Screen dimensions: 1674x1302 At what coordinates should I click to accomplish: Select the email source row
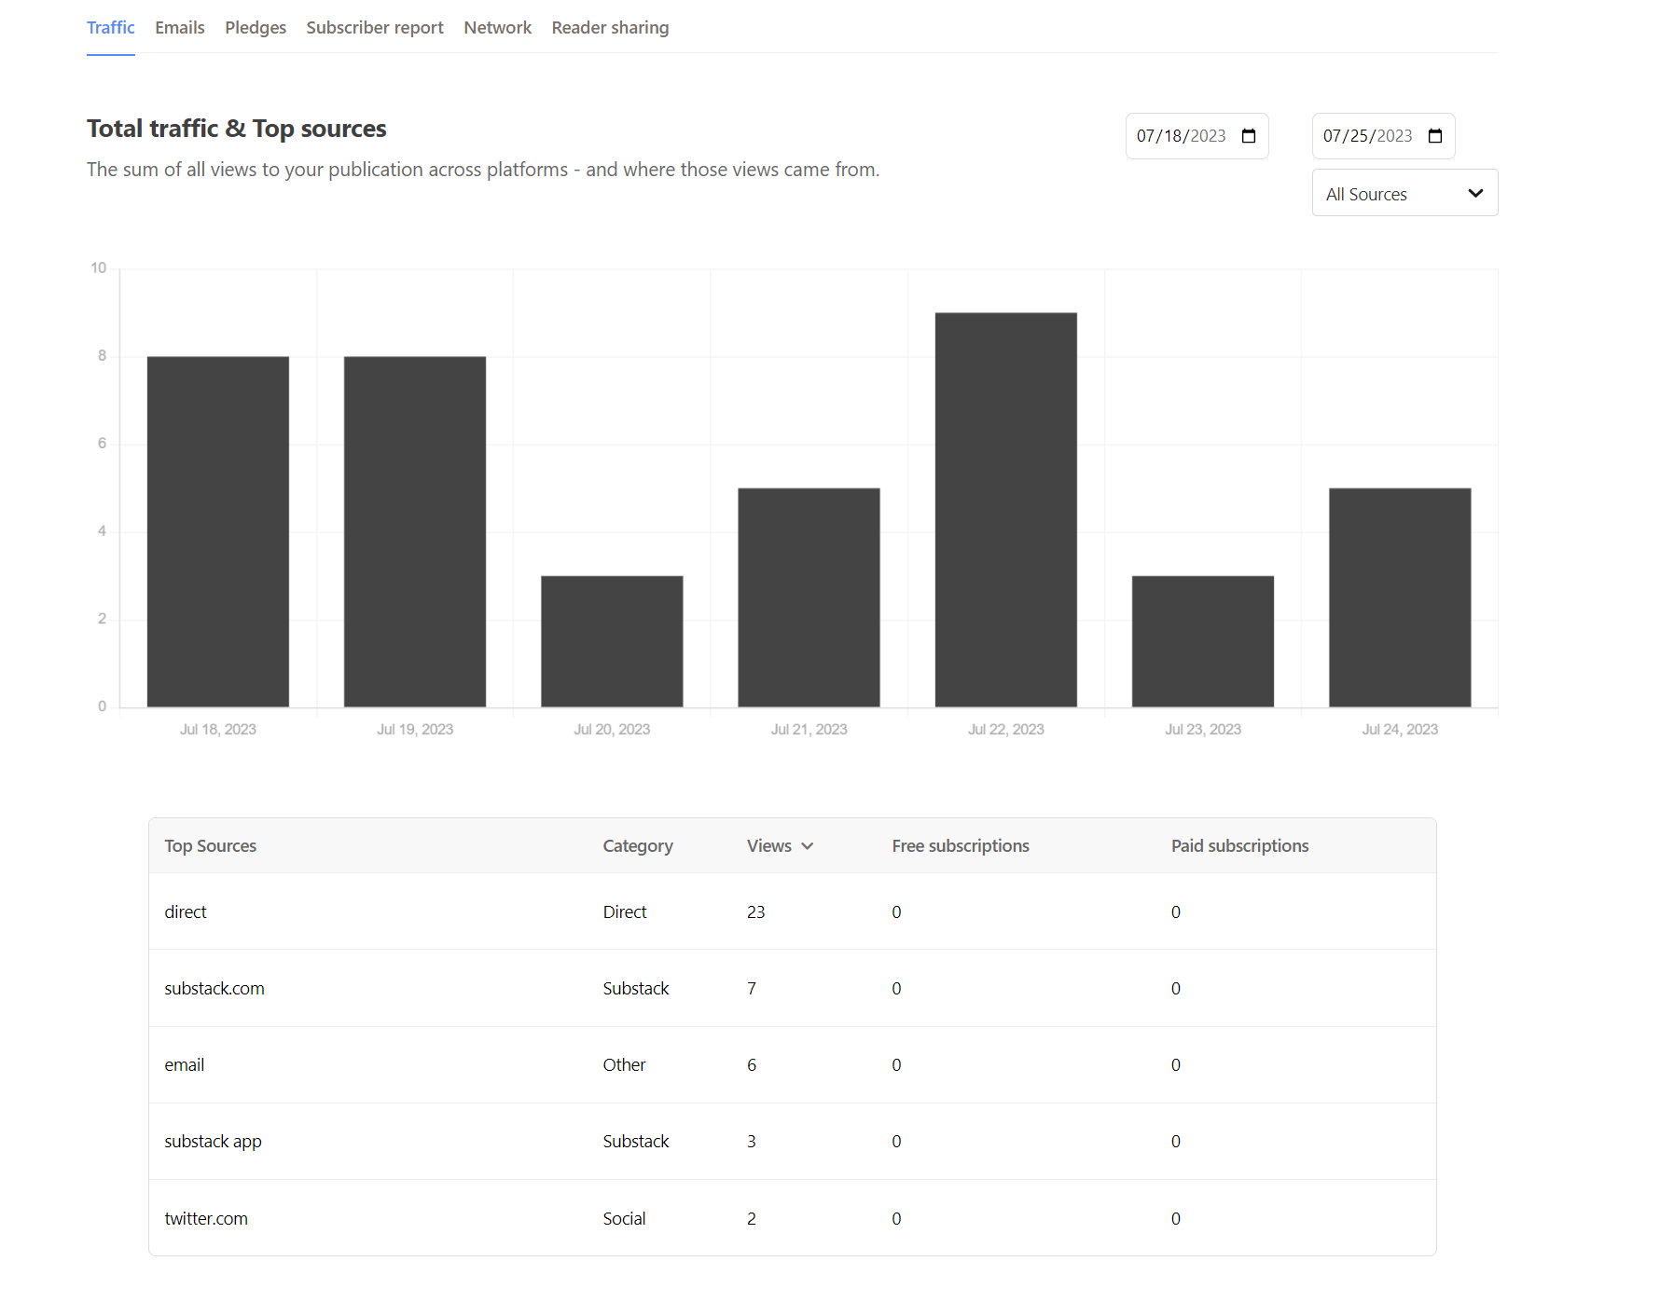(792, 1064)
